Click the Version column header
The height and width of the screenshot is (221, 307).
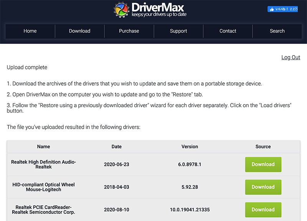(x=190, y=147)
